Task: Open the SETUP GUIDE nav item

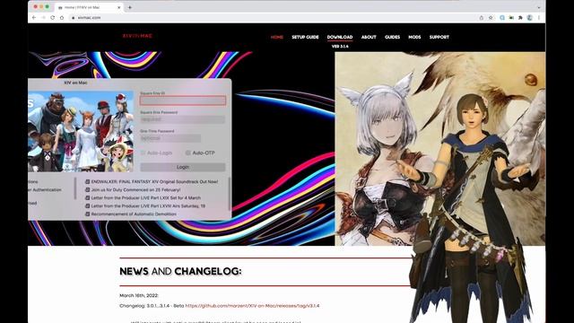Action: [x=305, y=37]
